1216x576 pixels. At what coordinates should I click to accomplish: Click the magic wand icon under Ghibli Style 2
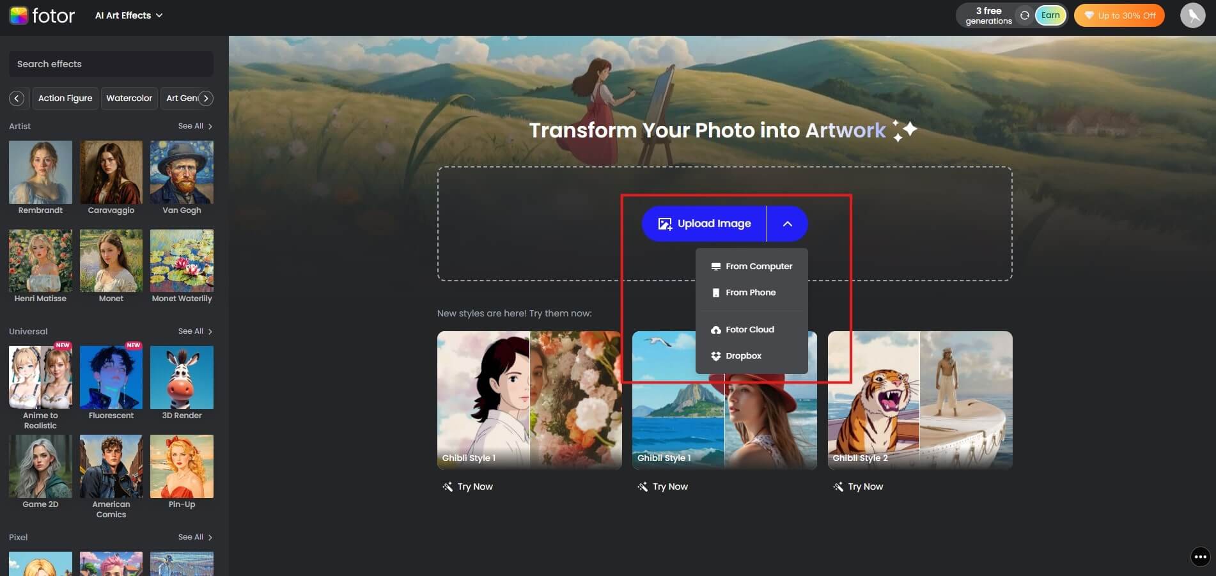click(x=838, y=487)
